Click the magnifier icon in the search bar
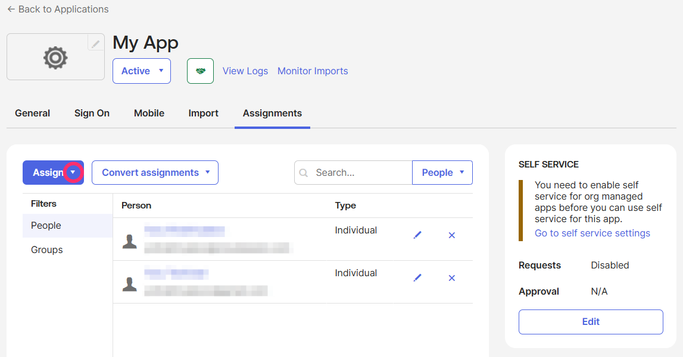 304,172
